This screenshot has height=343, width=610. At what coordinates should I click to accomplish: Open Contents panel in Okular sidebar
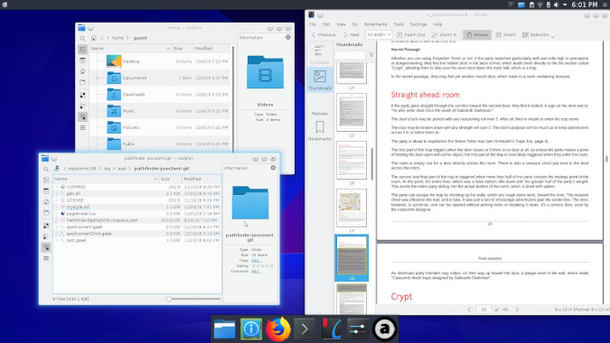pyautogui.click(x=319, y=54)
